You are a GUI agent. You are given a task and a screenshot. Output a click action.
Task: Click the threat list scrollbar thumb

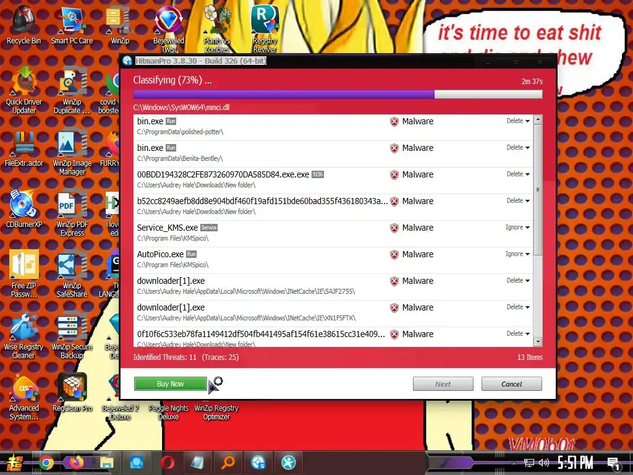[x=538, y=190]
